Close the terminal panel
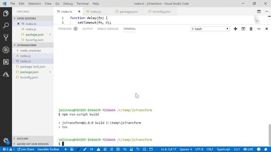Screen dimensions: 271x152 tap(266, 29)
